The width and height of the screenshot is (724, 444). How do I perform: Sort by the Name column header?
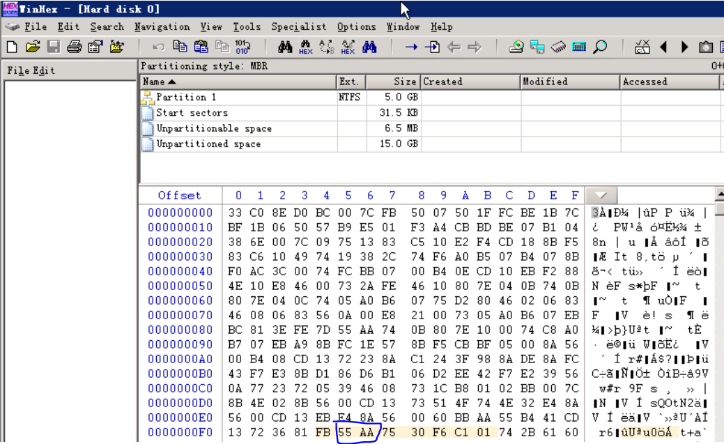coord(238,82)
